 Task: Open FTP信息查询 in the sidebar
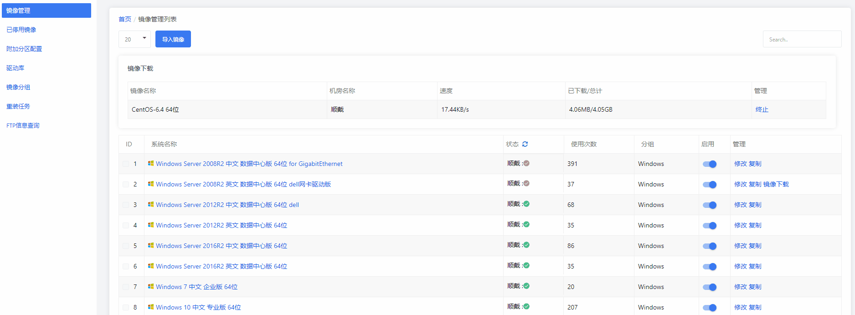[x=23, y=125]
